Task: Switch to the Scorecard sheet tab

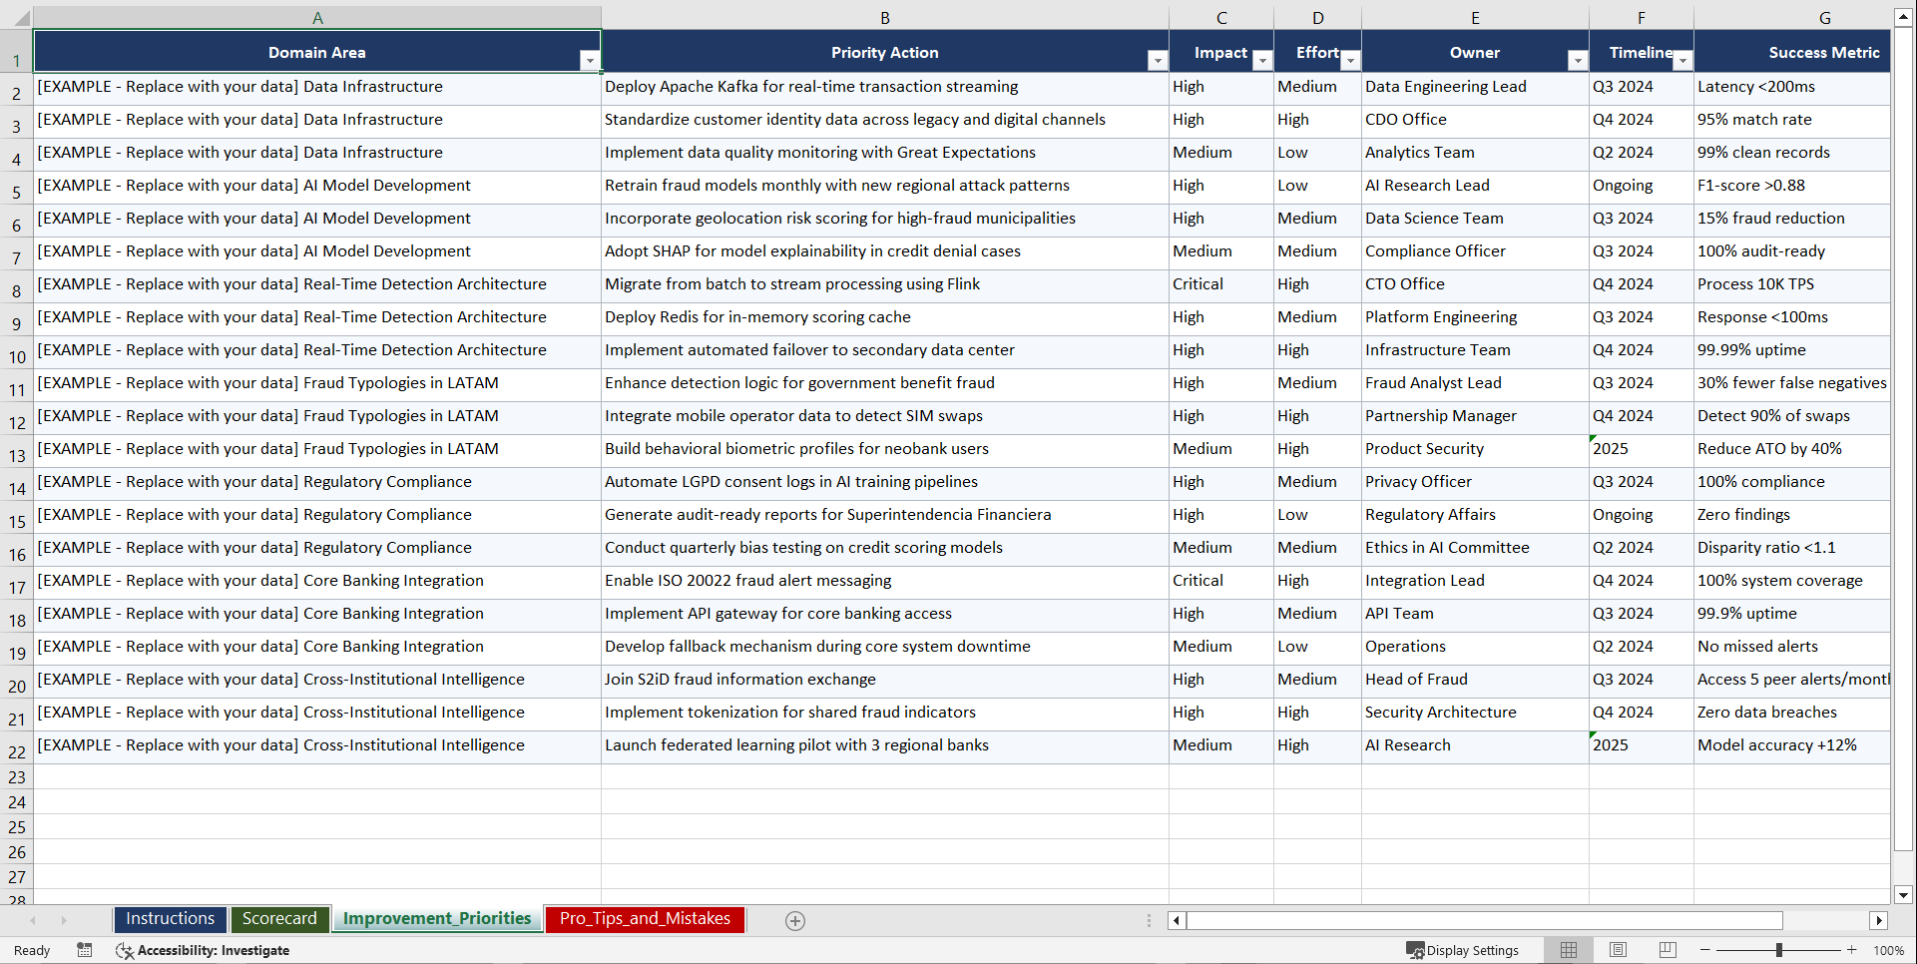Action: click(279, 918)
